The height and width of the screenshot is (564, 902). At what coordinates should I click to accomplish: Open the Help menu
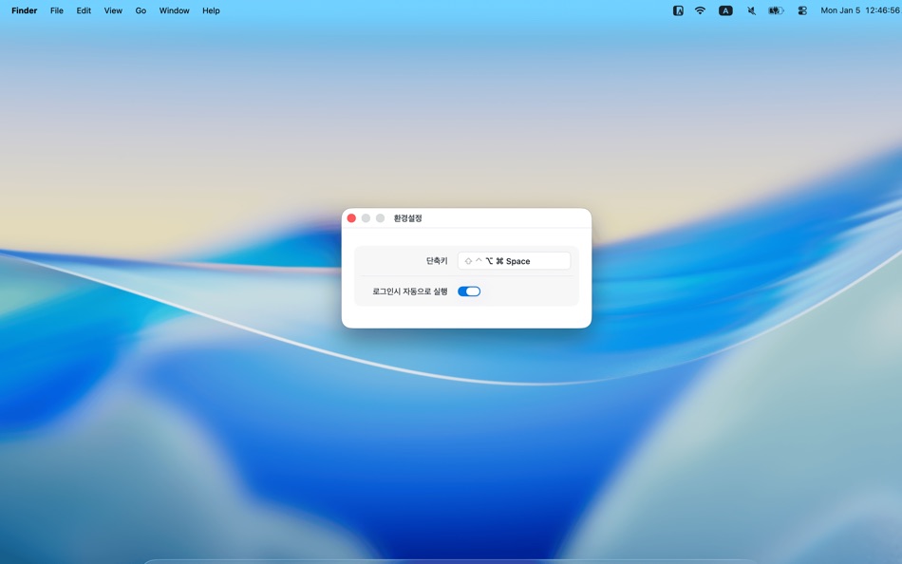(x=211, y=10)
